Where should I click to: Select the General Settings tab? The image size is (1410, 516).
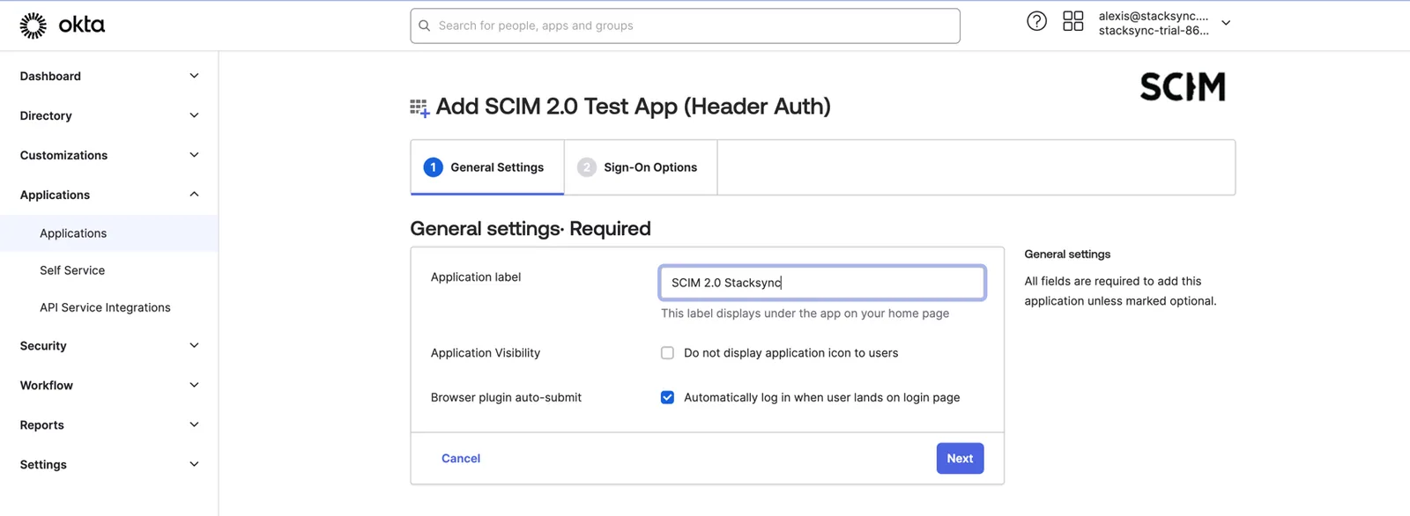[487, 167]
